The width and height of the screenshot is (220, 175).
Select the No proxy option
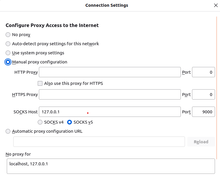point(8,35)
